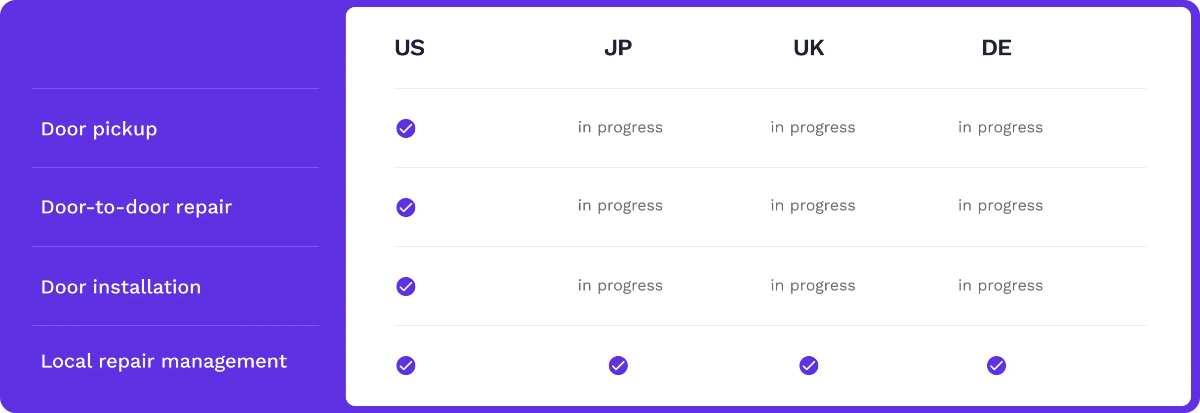Click the Door pickup row label
Viewport: 1200px width, 413px height.
coord(99,129)
